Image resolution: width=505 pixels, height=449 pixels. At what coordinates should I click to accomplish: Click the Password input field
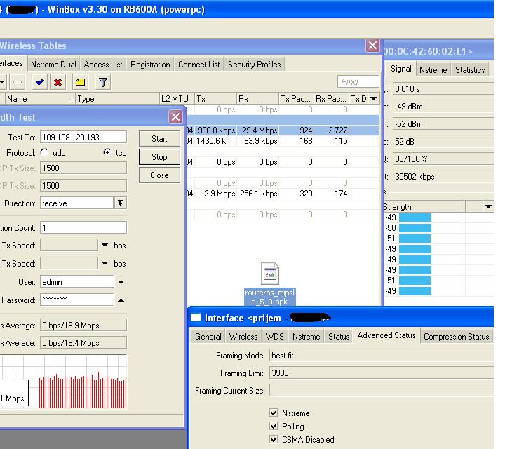click(77, 300)
